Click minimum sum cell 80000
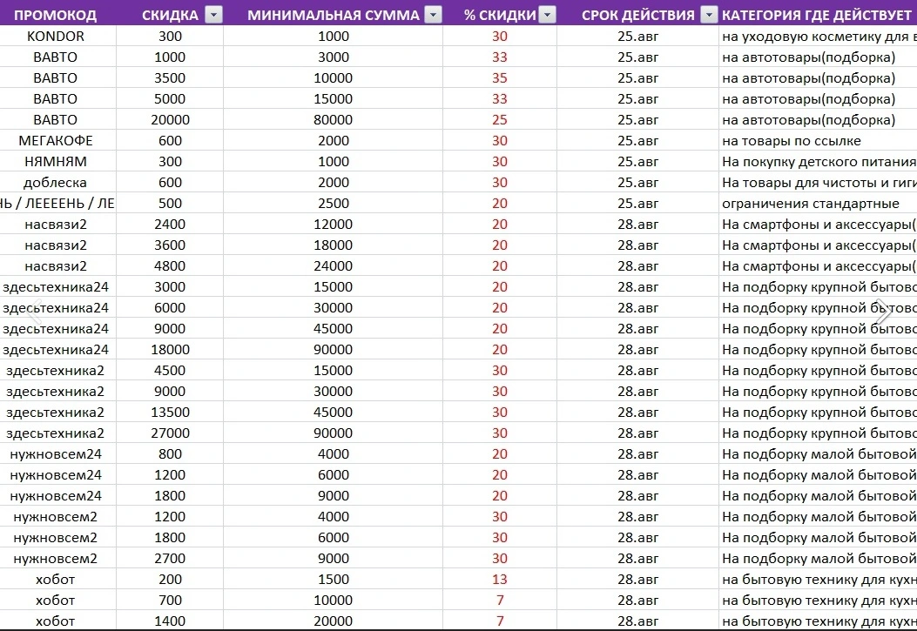 (x=334, y=120)
